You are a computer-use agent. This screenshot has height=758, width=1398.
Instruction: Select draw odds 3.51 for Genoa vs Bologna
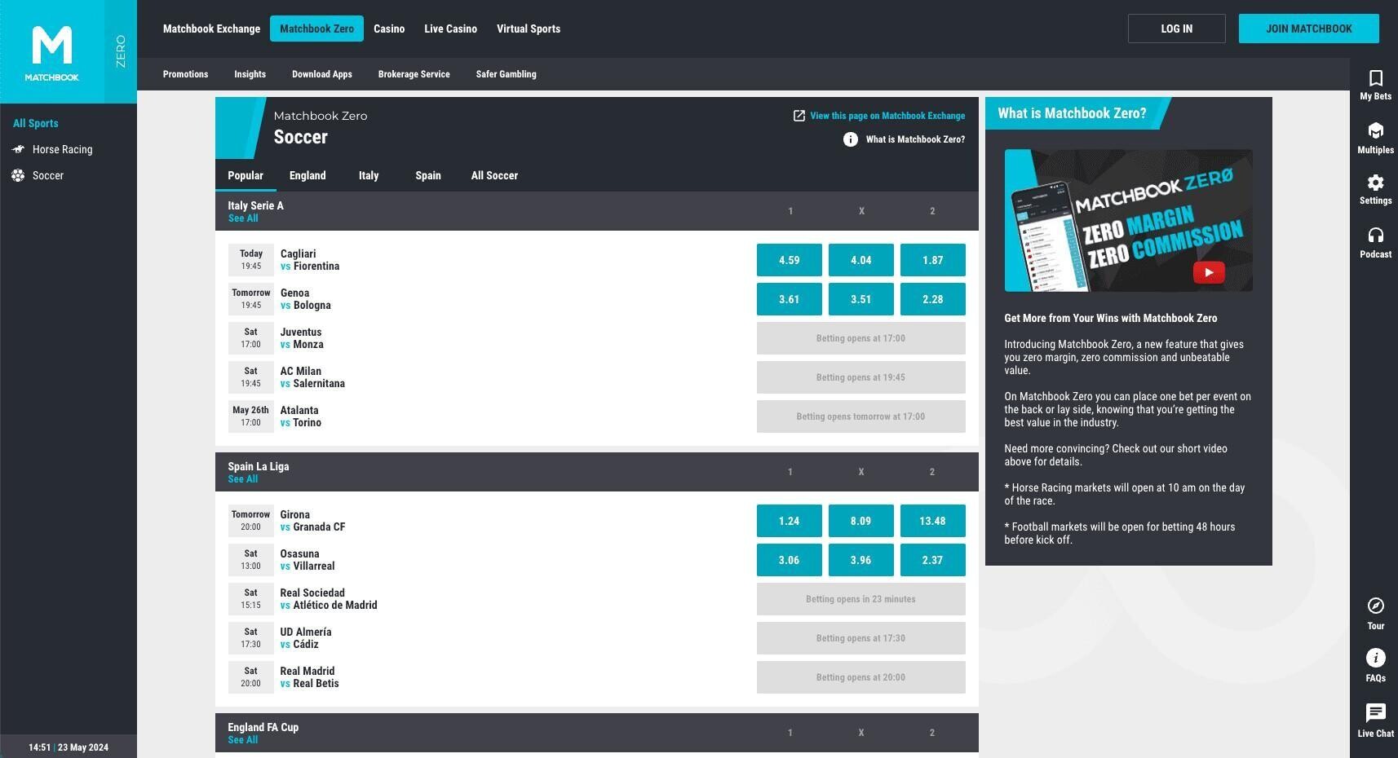point(861,299)
